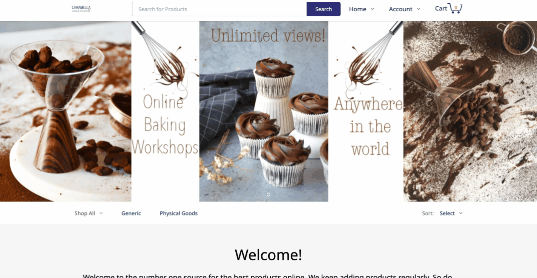Screen dimensions: 537x278
Task: Click the Caramella logo in header
Action: point(81,9)
